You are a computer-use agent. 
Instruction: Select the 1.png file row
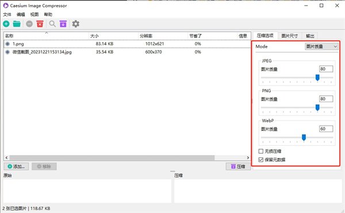click(127, 44)
